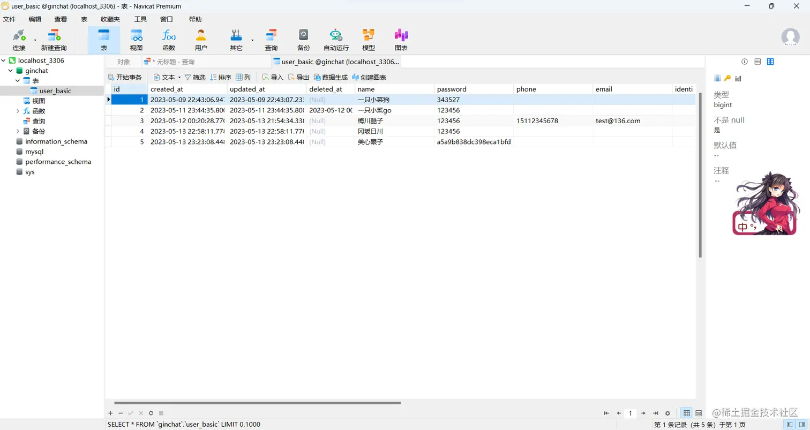This screenshot has width=810, height=430.
Task: Open the record limit settings gear
Action: (667, 413)
